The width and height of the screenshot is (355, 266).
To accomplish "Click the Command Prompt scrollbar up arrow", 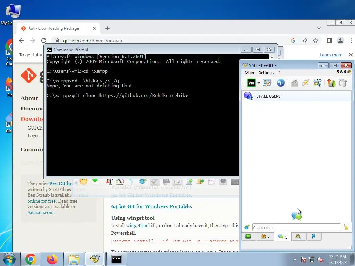I will [272, 57].
